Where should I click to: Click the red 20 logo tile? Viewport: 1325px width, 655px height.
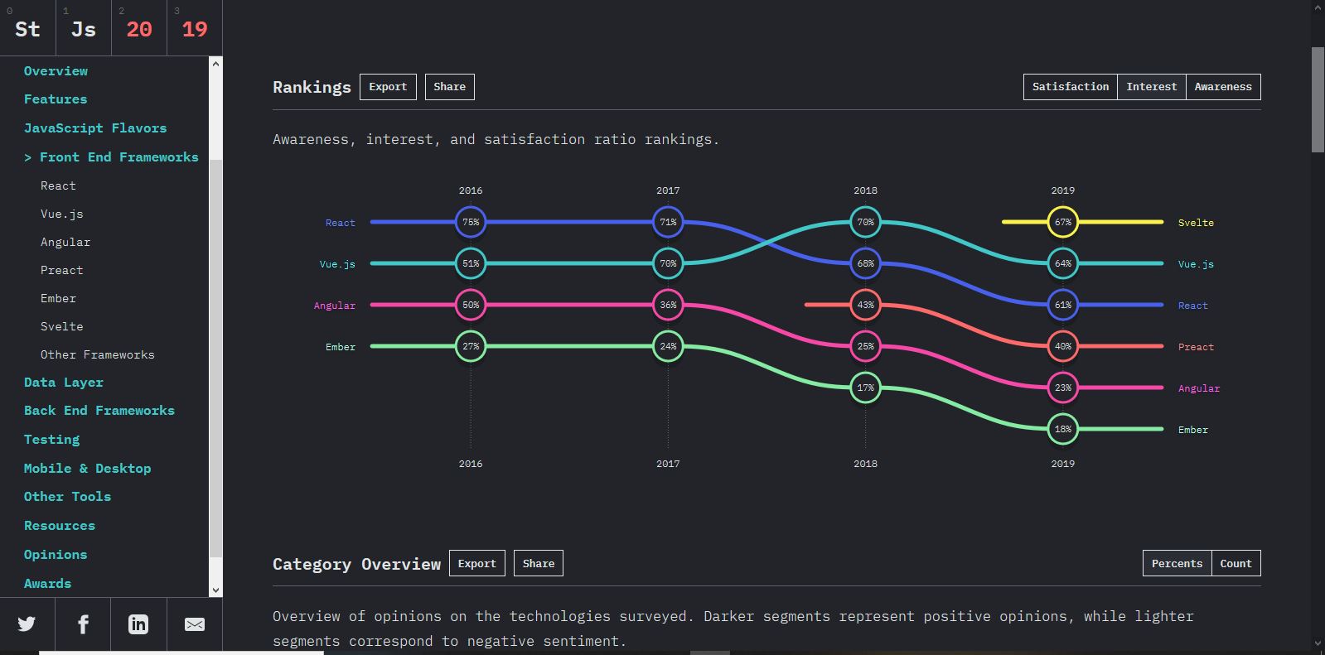[139, 28]
